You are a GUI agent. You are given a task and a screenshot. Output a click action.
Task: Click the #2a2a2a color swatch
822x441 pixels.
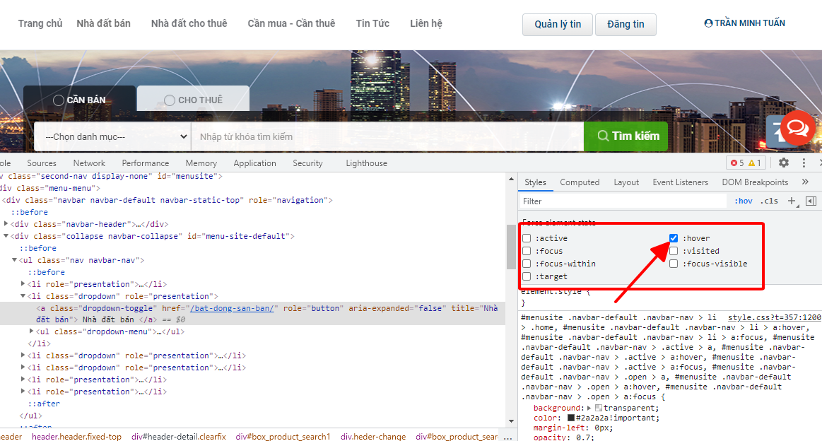[x=571, y=418]
